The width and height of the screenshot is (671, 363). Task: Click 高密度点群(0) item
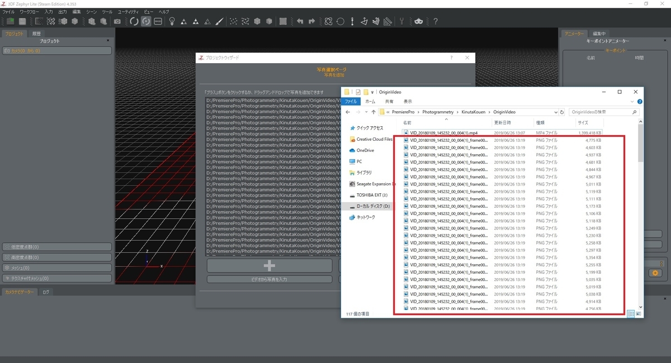pyautogui.click(x=56, y=257)
